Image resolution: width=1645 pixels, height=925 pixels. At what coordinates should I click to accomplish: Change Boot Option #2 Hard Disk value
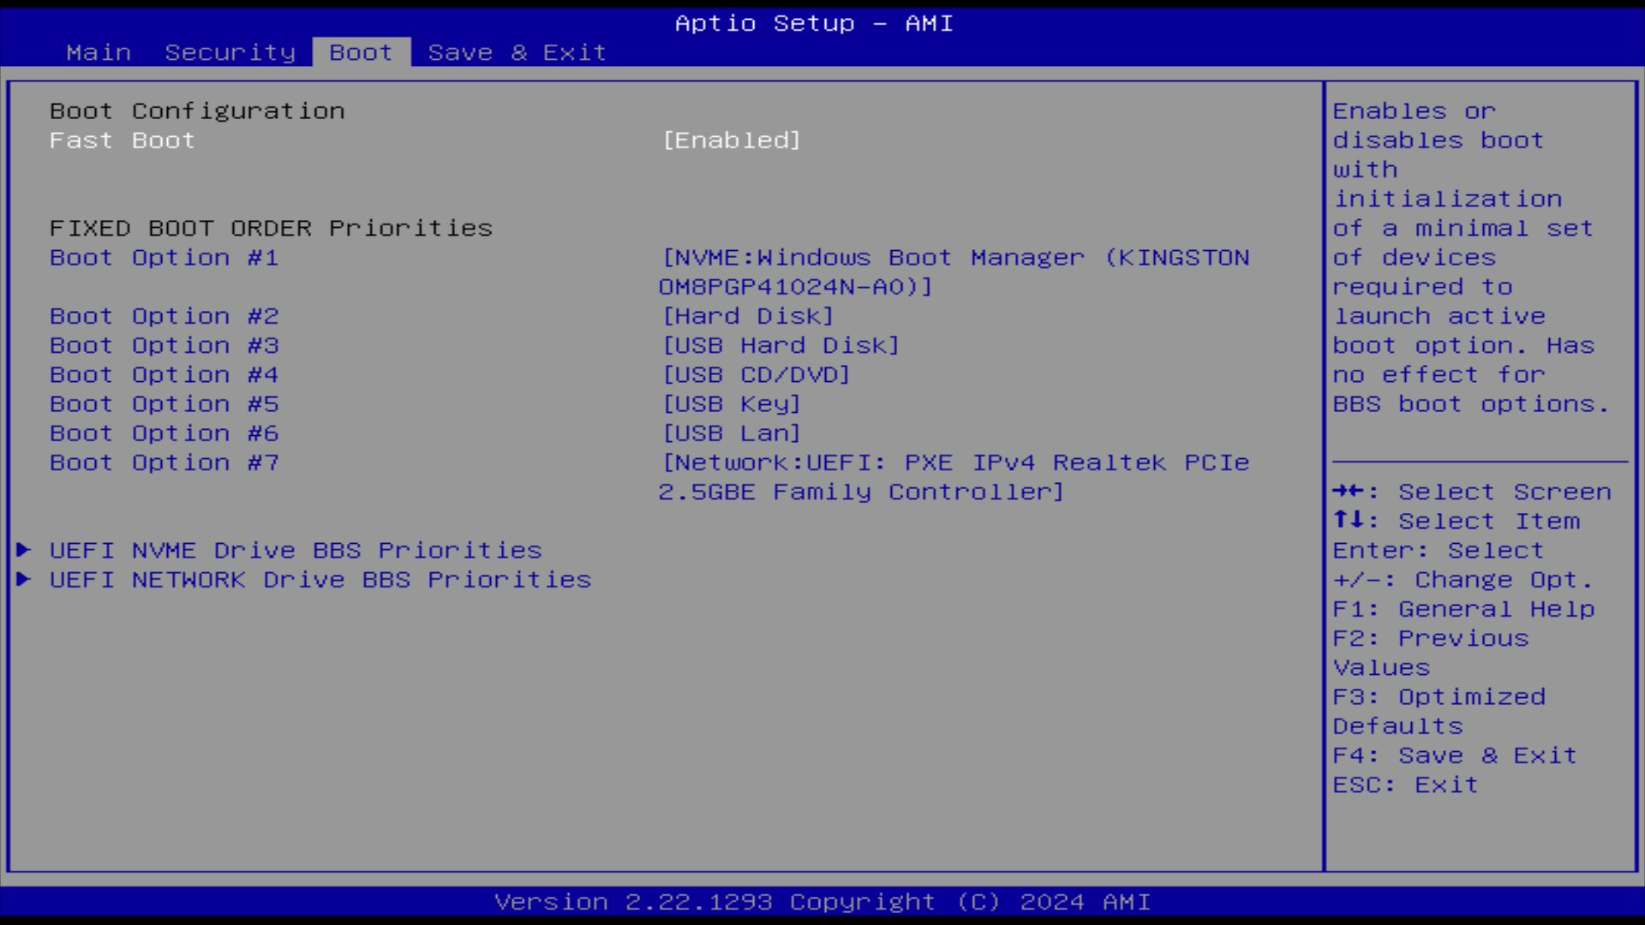[x=747, y=316]
